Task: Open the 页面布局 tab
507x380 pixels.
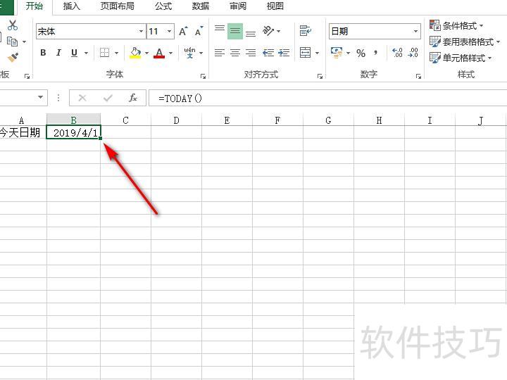Action: point(117,6)
